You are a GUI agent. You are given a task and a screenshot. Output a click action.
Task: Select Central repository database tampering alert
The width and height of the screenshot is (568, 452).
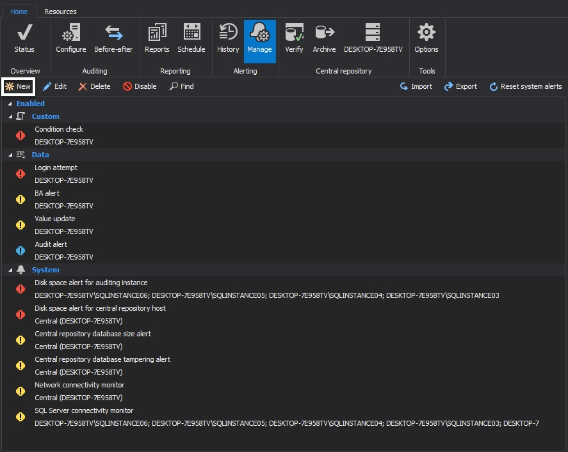click(102, 359)
